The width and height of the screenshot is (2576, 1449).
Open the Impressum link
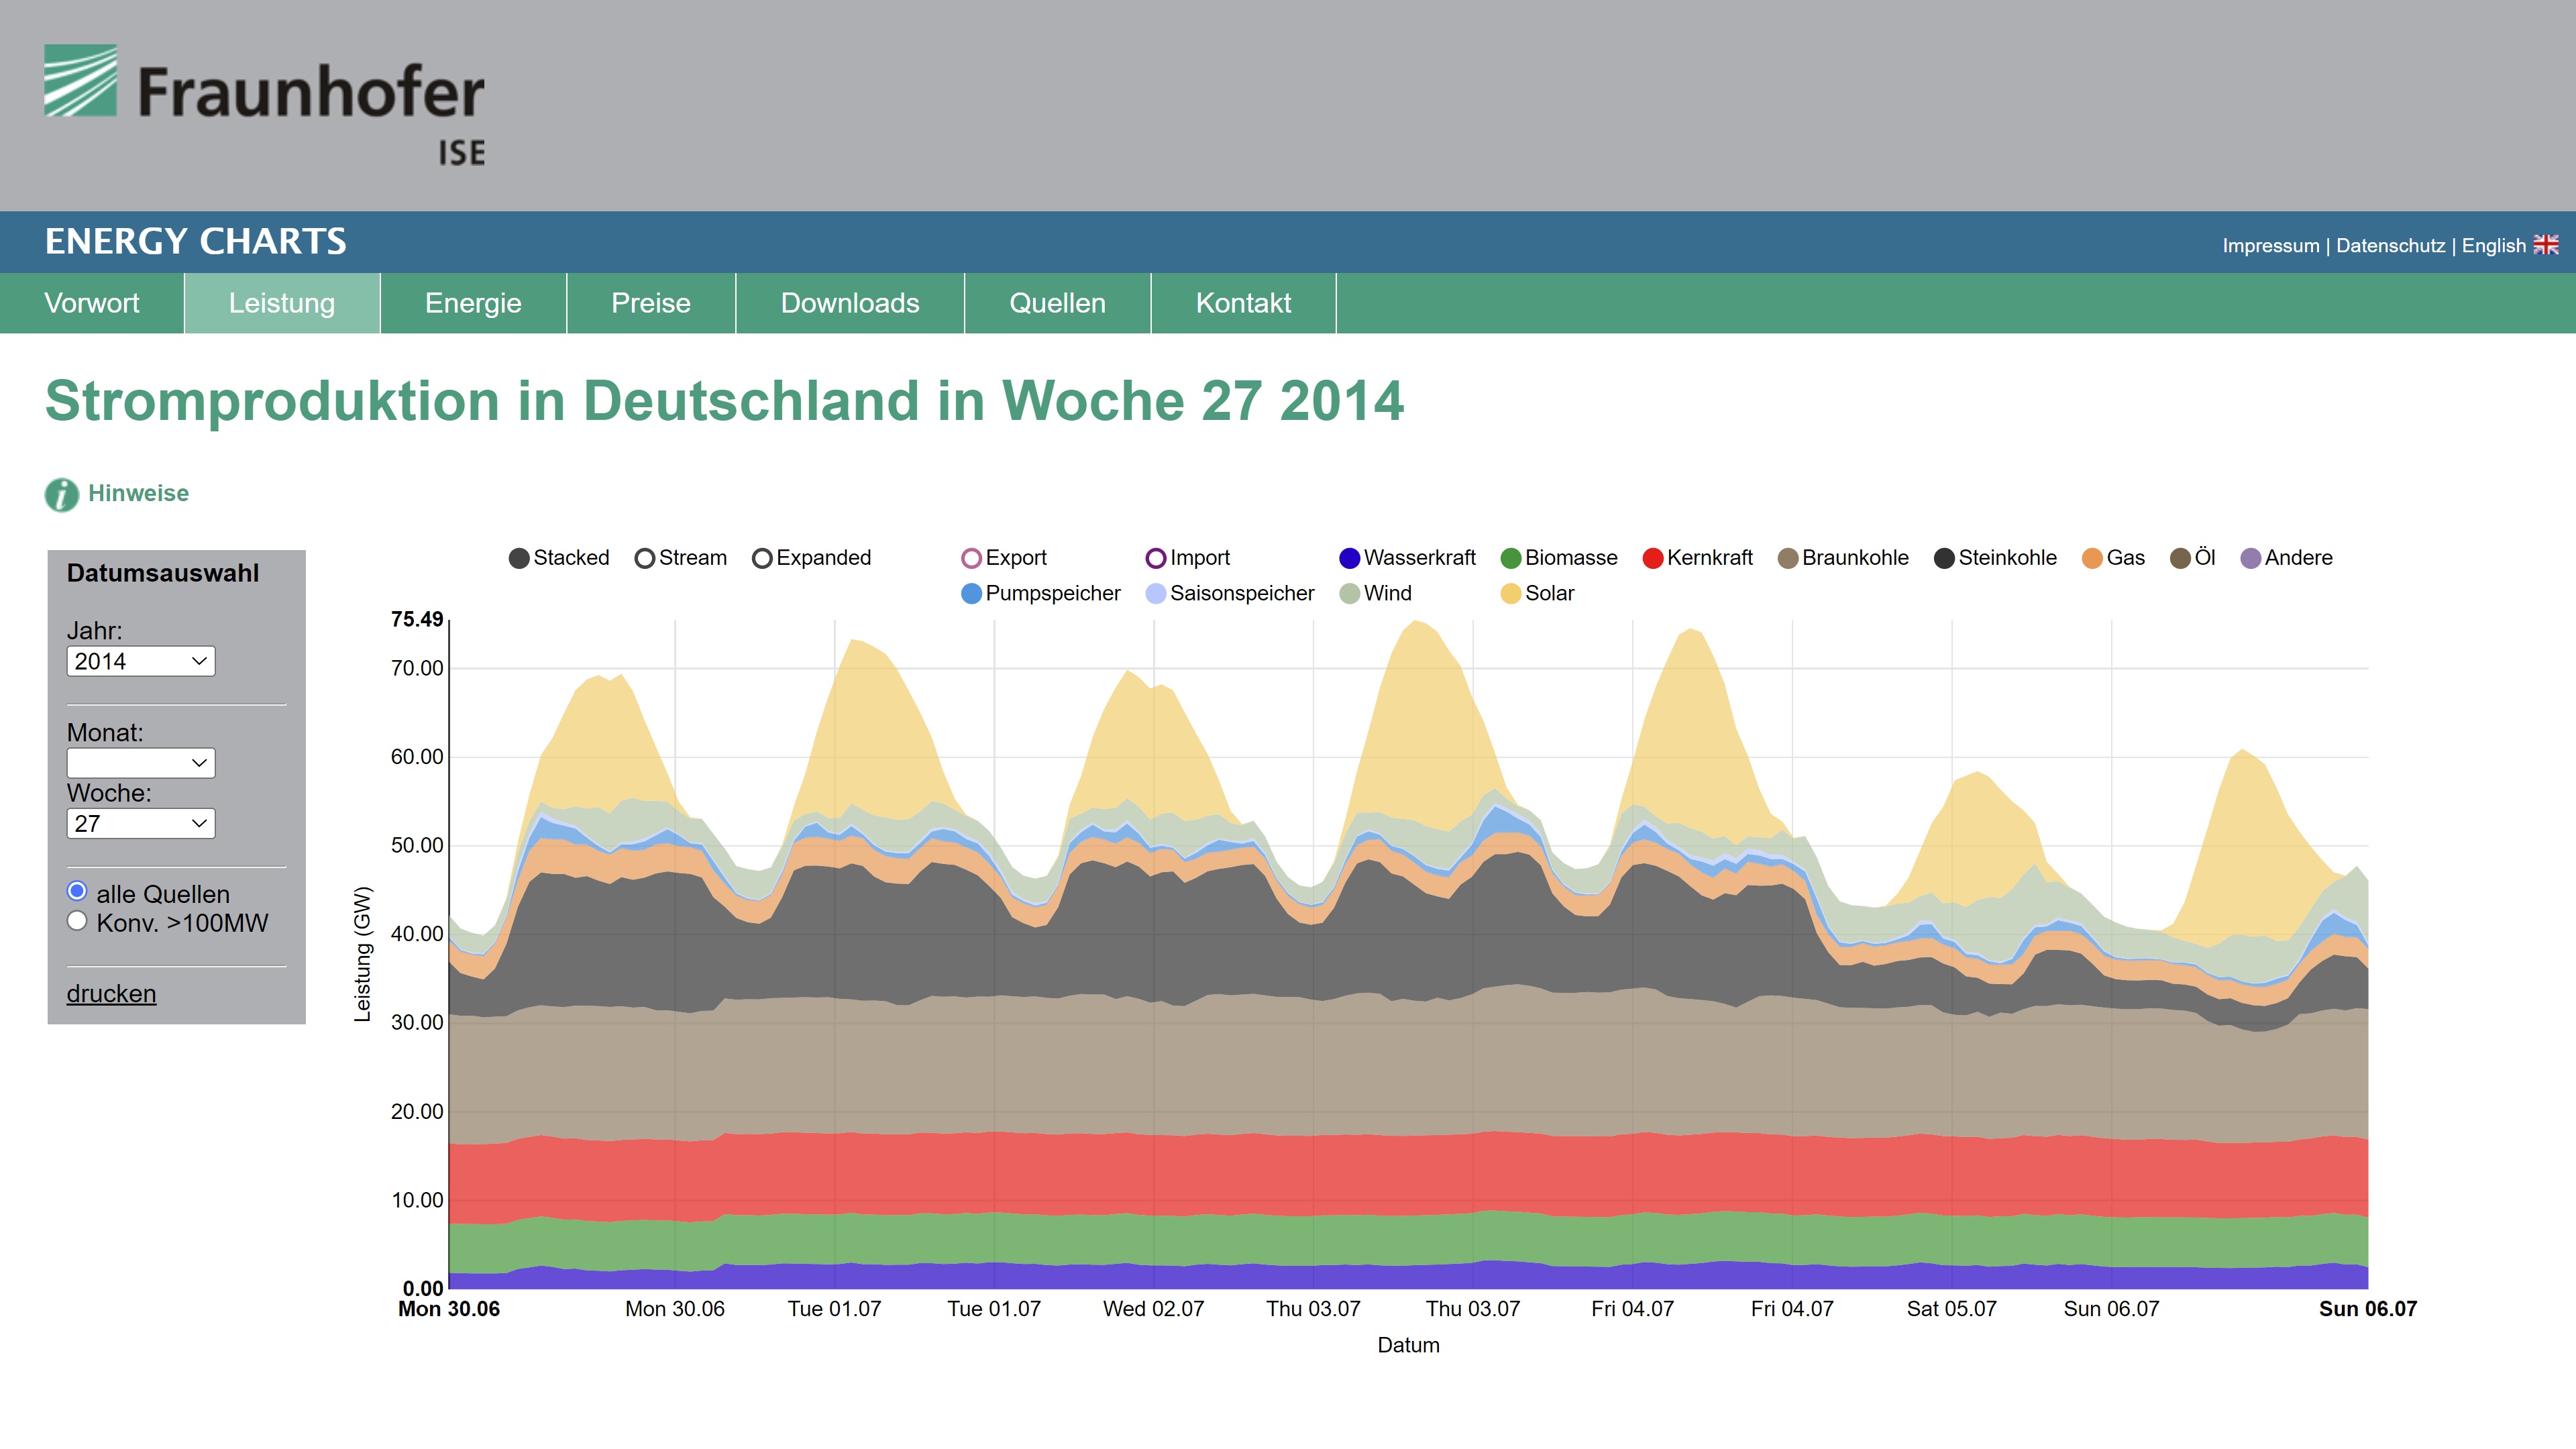(2270, 246)
